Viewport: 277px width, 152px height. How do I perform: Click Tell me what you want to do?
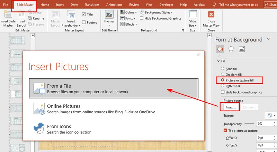[x=239, y=4]
